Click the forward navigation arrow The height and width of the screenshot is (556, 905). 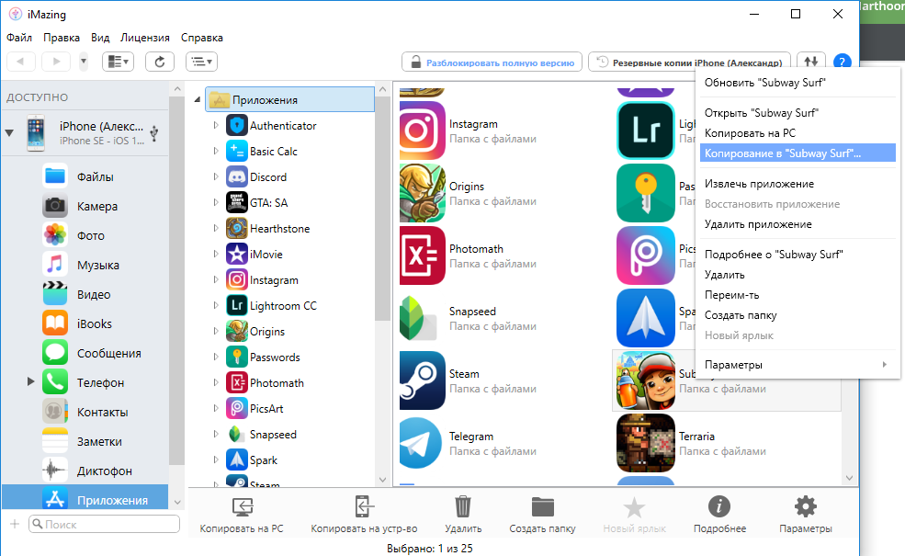[56, 62]
